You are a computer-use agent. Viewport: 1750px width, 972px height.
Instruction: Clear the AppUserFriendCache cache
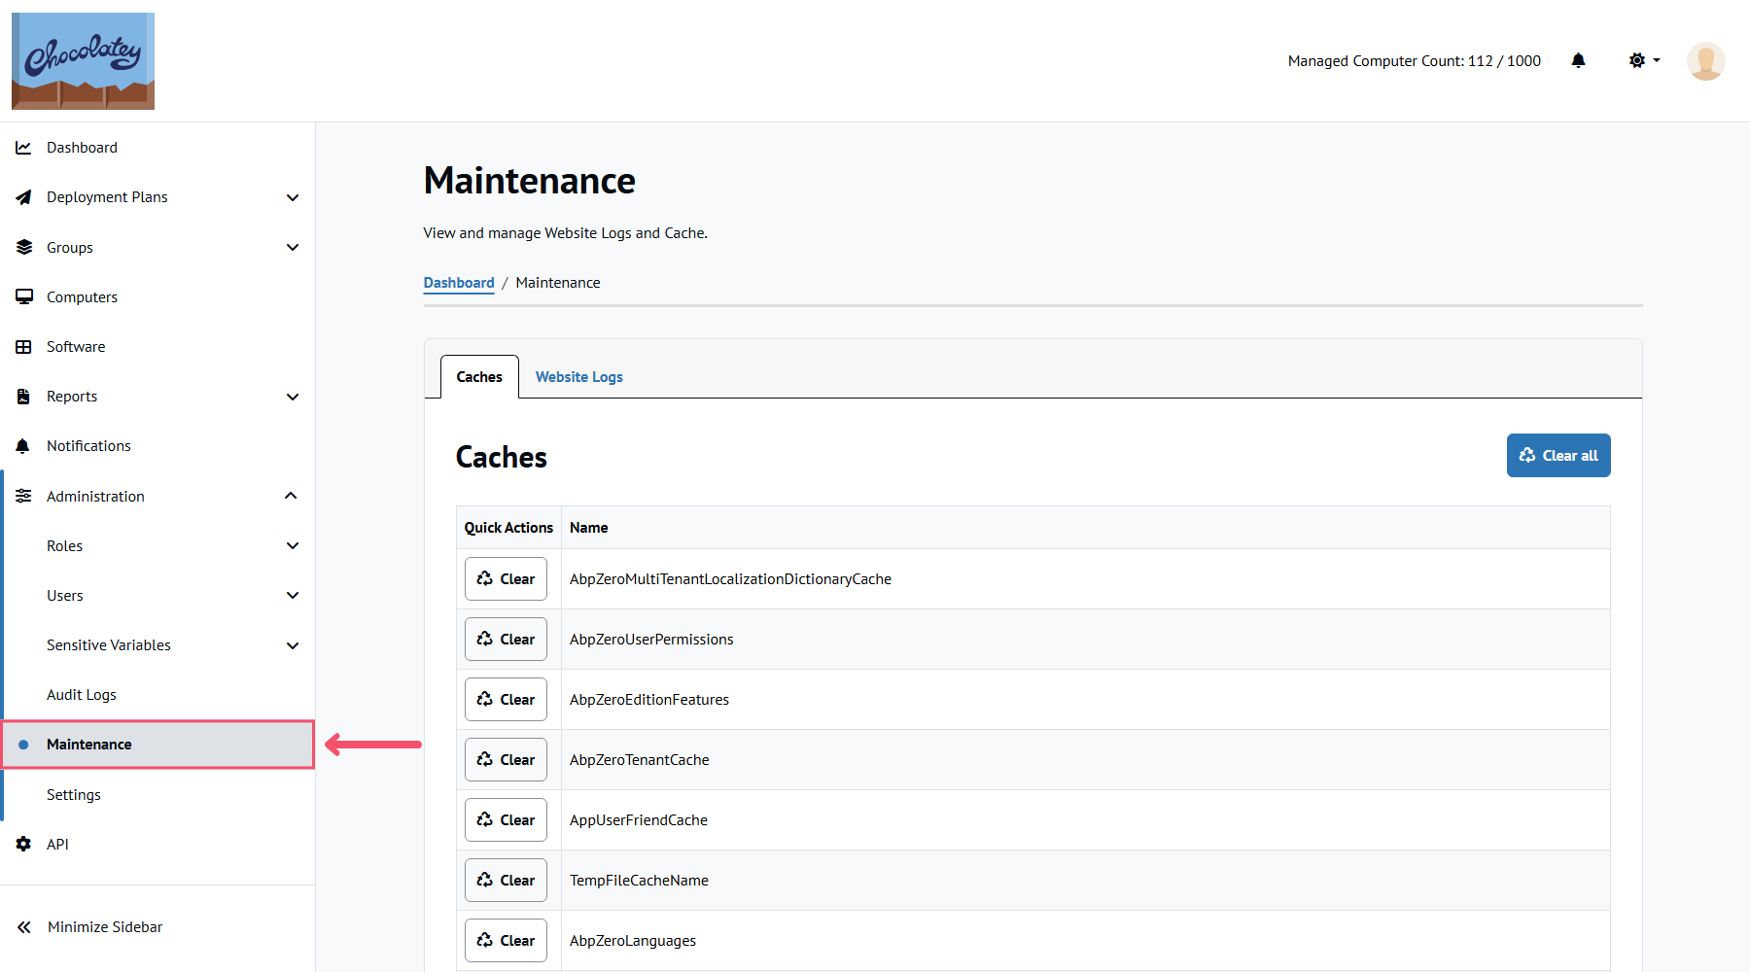click(x=506, y=819)
